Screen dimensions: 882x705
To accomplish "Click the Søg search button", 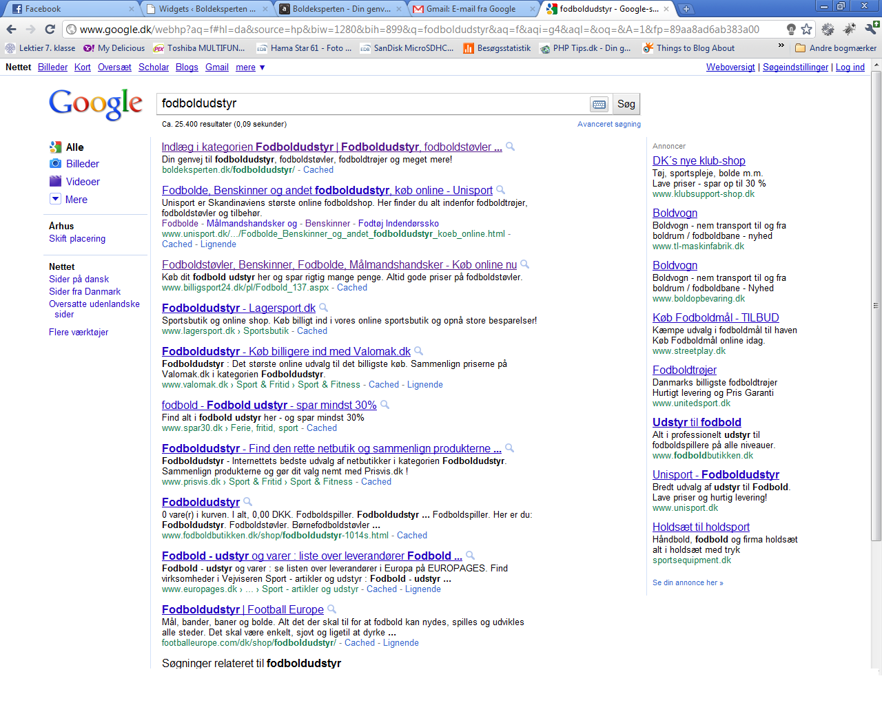I will click(x=626, y=104).
